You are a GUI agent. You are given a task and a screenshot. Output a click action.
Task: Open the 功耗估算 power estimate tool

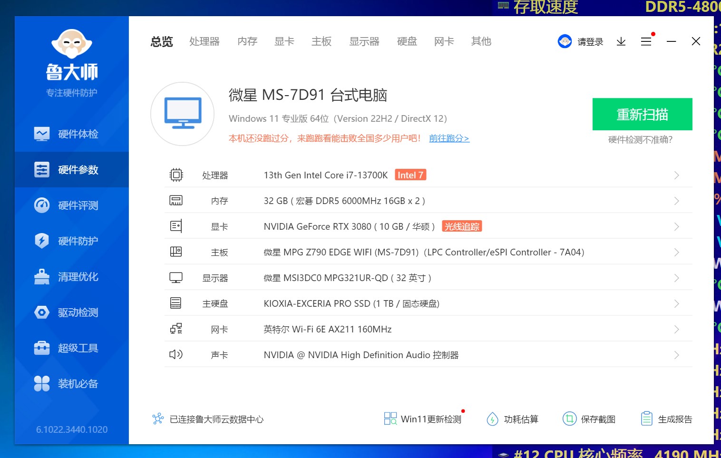tap(513, 419)
